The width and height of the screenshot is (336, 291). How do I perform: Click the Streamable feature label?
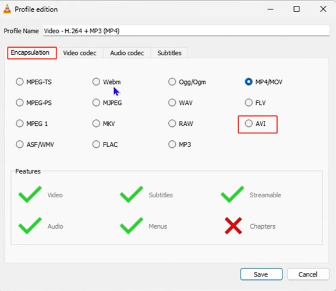(x=266, y=195)
